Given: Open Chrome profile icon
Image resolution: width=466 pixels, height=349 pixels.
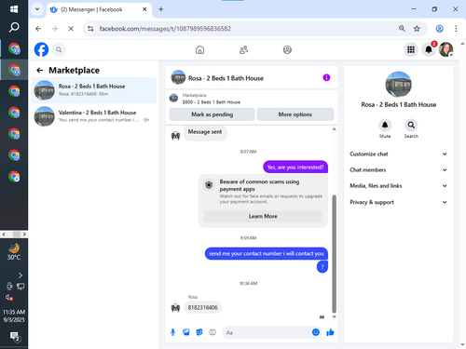Looking at the screenshot, I should (x=439, y=29).
